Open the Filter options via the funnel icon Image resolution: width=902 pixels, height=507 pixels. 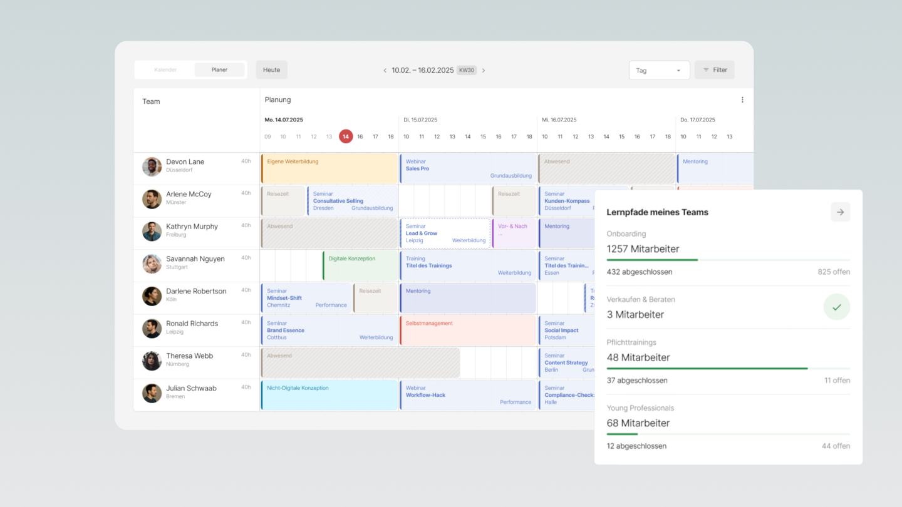coord(714,69)
